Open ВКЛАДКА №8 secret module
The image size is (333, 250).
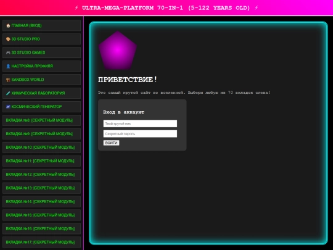click(x=42, y=120)
